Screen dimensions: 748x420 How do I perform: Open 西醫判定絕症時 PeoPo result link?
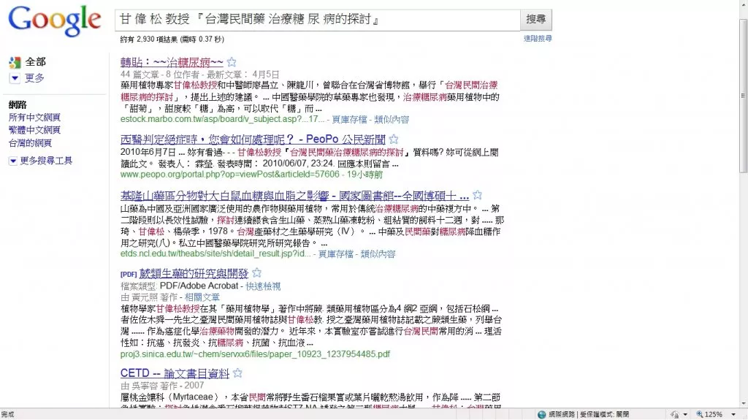pos(253,140)
